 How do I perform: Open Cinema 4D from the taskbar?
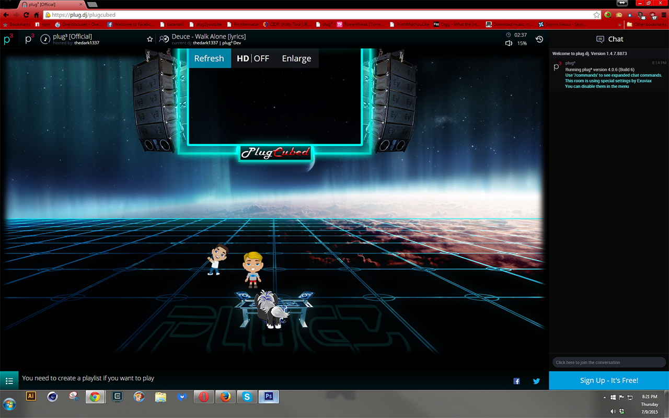click(x=52, y=397)
